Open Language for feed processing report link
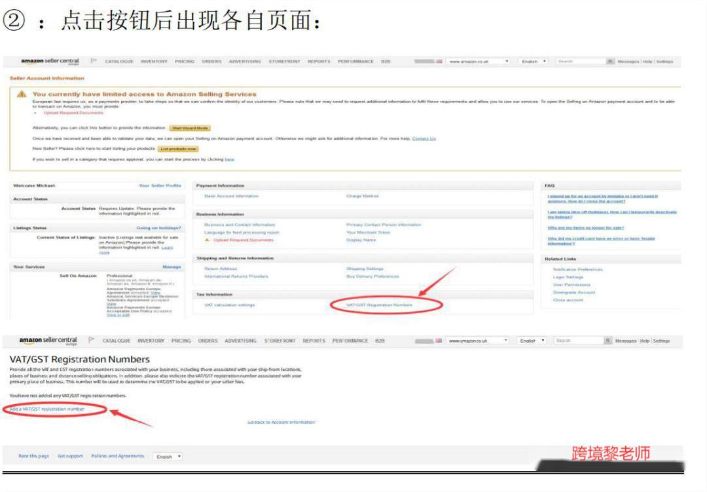The image size is (707, 492). click(242, 233)
